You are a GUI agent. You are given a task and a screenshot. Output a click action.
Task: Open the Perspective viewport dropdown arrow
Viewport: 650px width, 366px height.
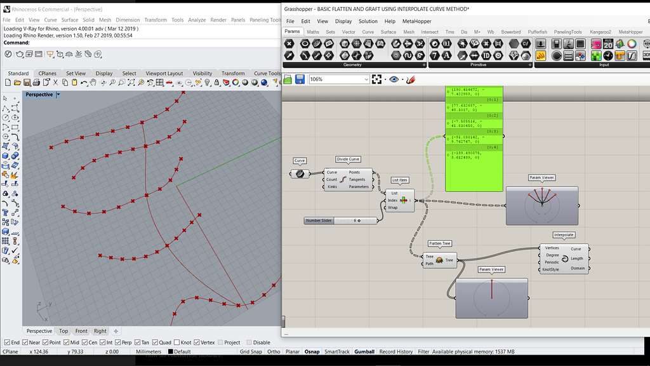point(58,95)
